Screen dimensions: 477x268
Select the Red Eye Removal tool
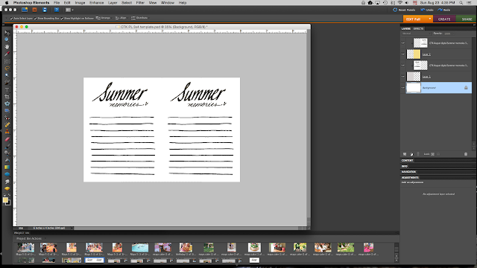[x=7, y=118]
